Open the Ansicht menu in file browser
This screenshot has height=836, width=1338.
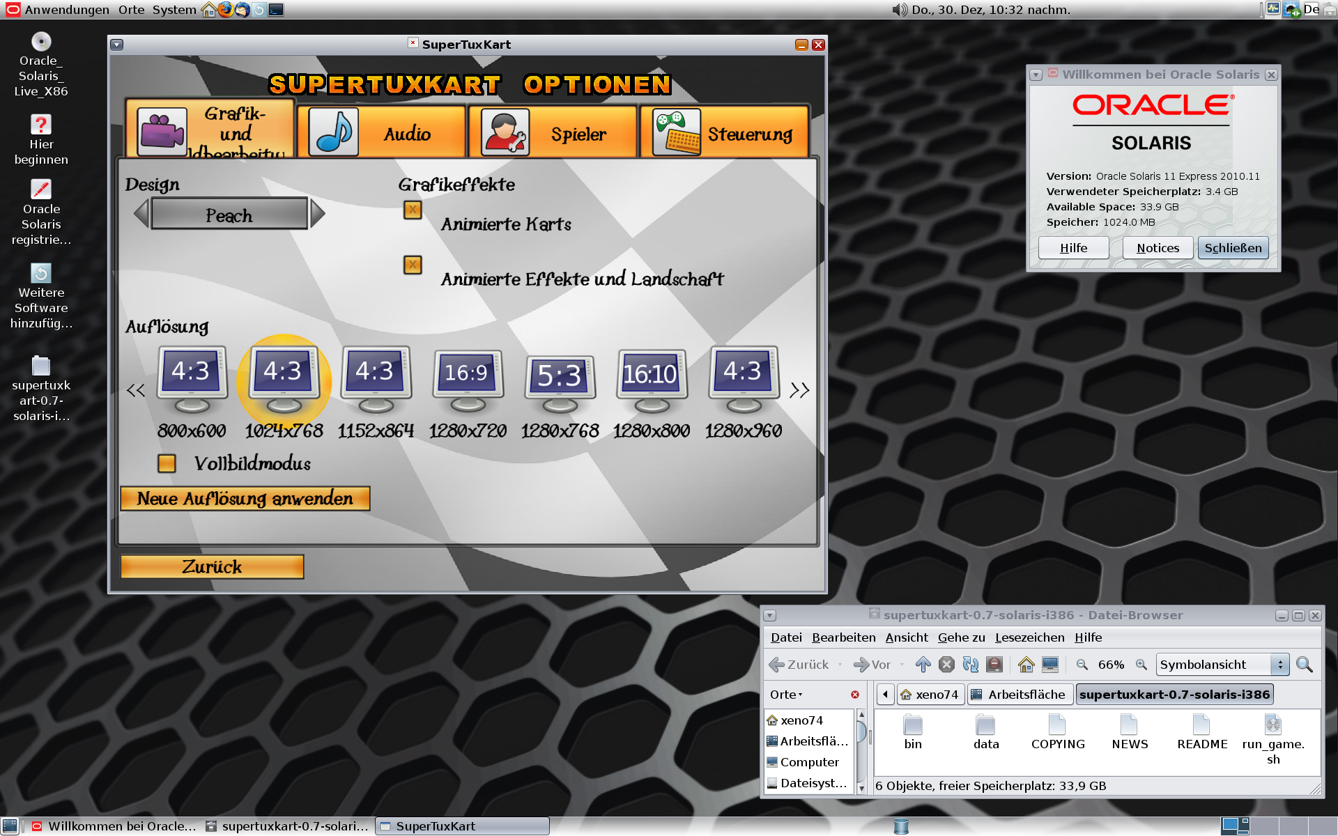click(x=906, y=637)
